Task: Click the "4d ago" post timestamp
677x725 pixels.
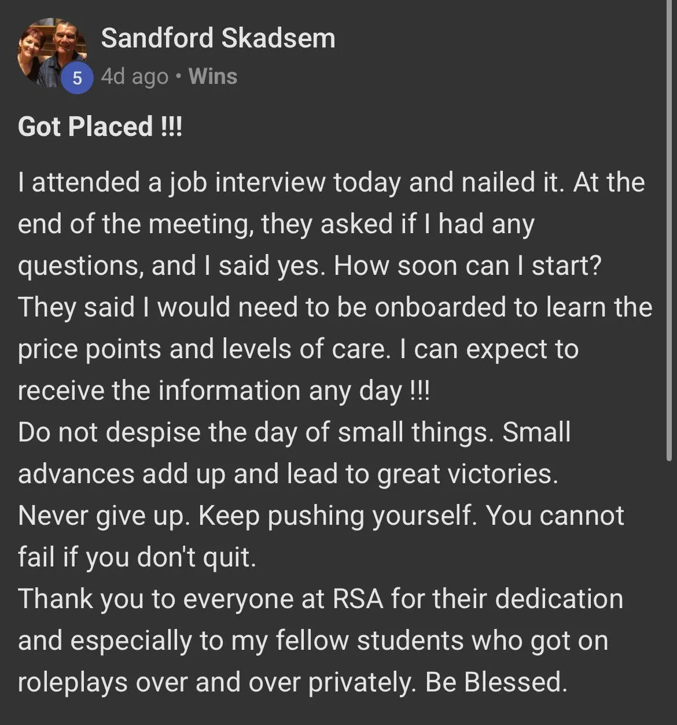Action: 135,76
